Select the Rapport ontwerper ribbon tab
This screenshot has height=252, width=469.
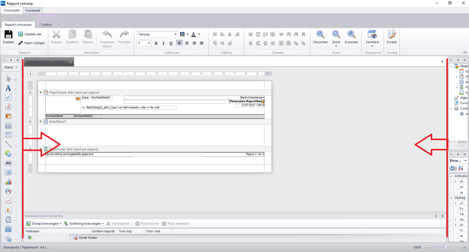click(18, 25)
